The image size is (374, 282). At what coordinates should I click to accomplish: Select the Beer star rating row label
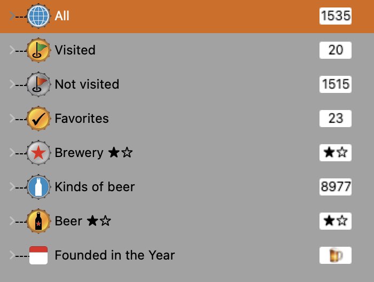click(x=83, y=221)
